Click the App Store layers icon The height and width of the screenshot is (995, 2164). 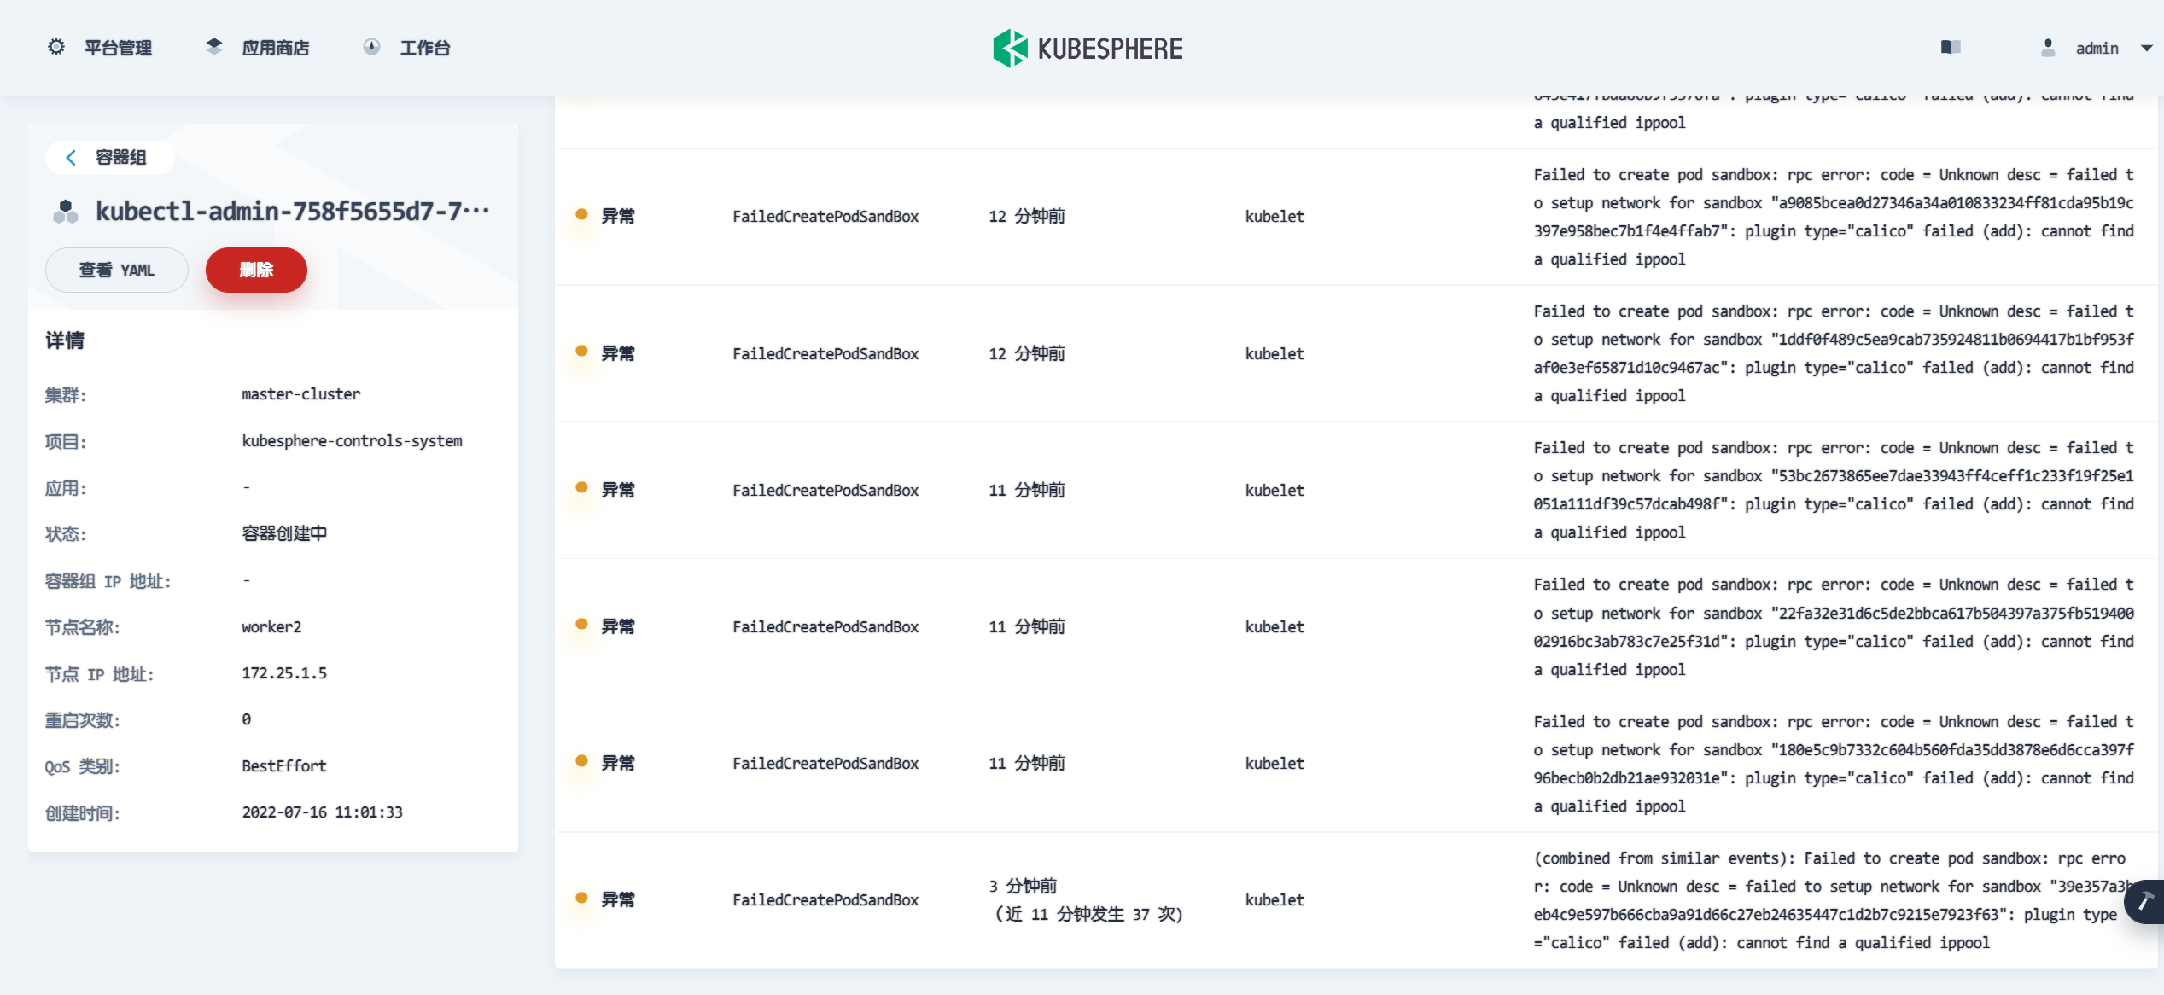pyautogui.click(x=214, y=47)
